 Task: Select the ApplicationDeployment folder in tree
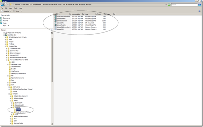[x=21, y=116]
